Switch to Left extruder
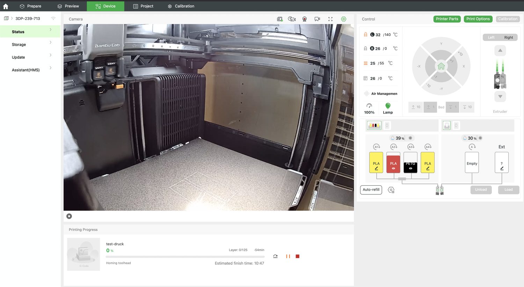 pos(491,37)
